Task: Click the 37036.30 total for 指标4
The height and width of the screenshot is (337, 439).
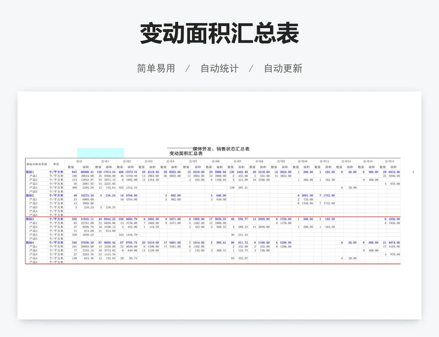Action: [87, 243]
